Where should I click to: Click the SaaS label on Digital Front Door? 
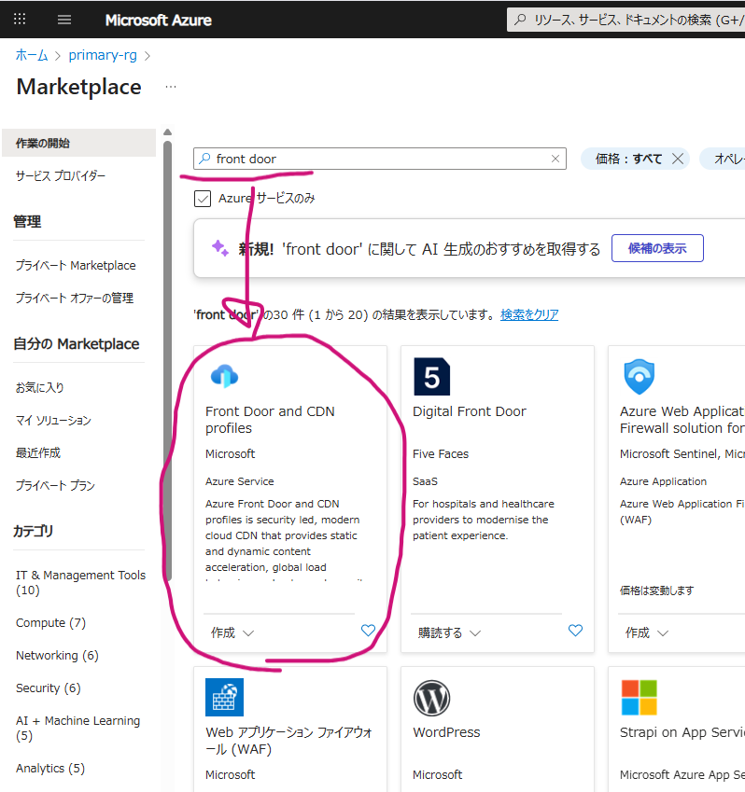click(x=425, y=481)
